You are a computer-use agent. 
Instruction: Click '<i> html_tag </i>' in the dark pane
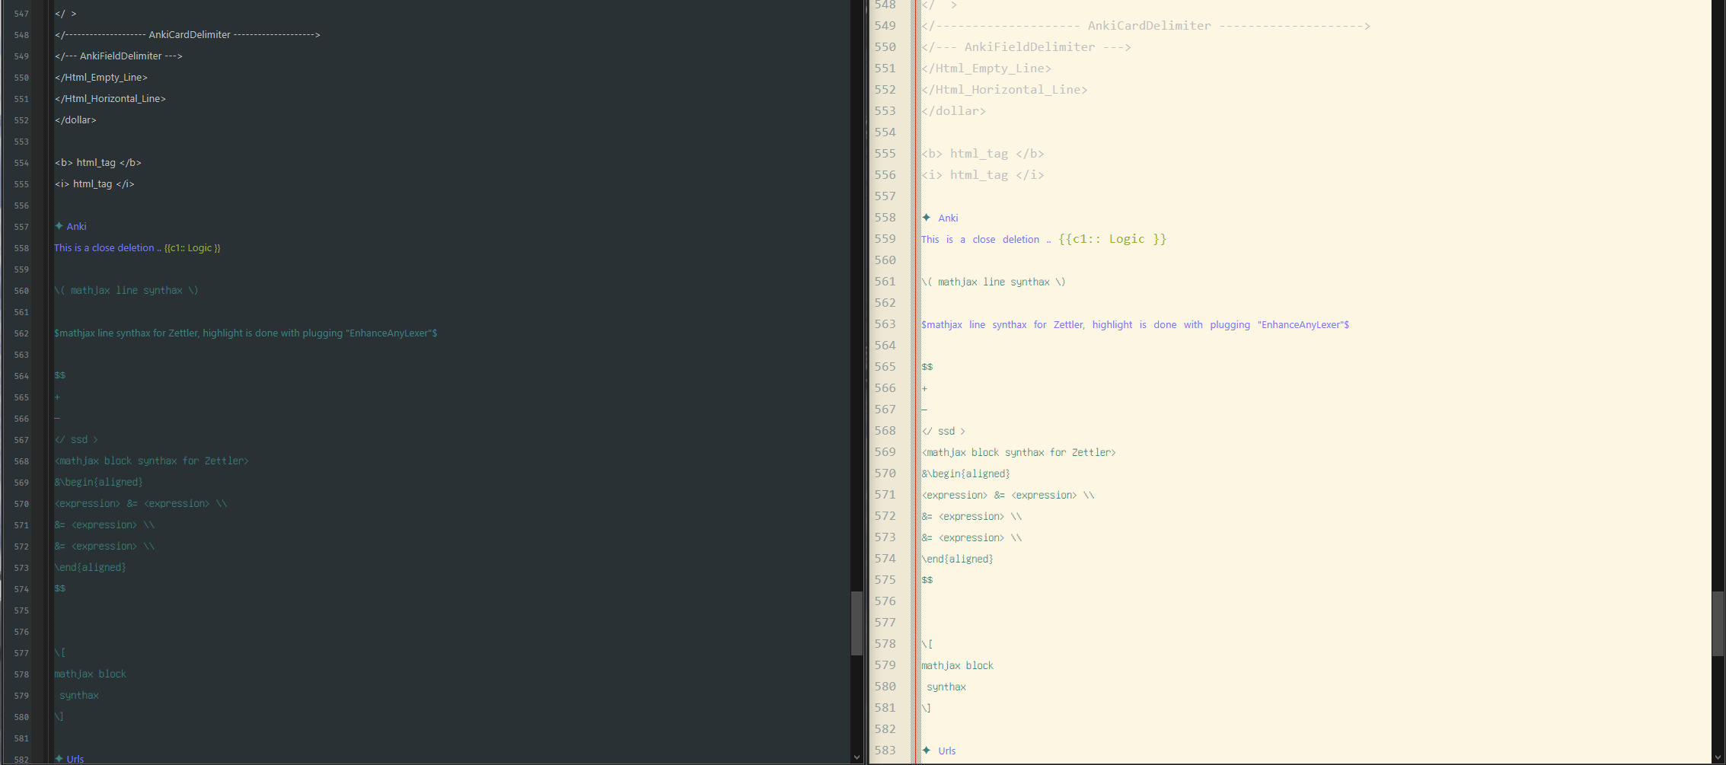tap(94, 184)
